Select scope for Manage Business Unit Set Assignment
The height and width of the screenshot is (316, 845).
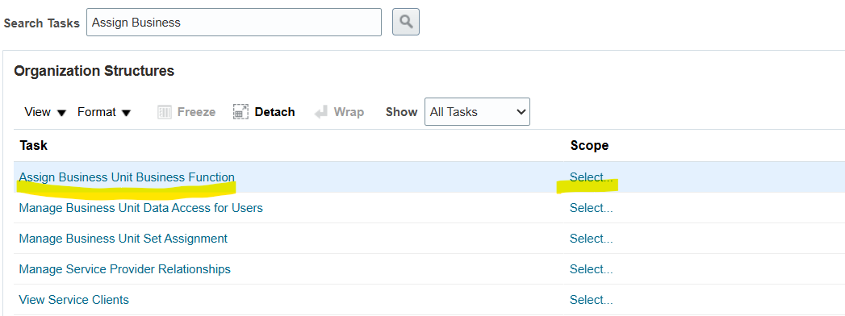[x=591, y=239]
